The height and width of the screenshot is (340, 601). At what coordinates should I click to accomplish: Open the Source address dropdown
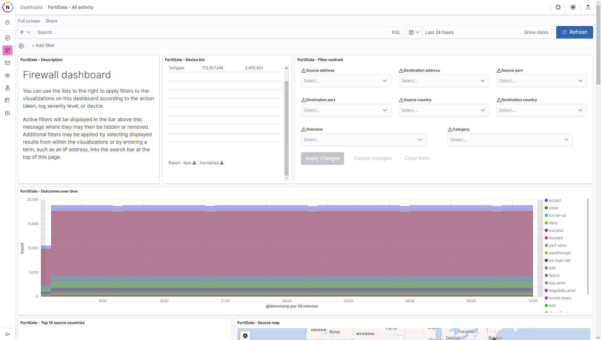346,81
